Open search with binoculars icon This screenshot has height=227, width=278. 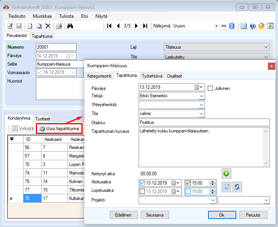[70, 26]
